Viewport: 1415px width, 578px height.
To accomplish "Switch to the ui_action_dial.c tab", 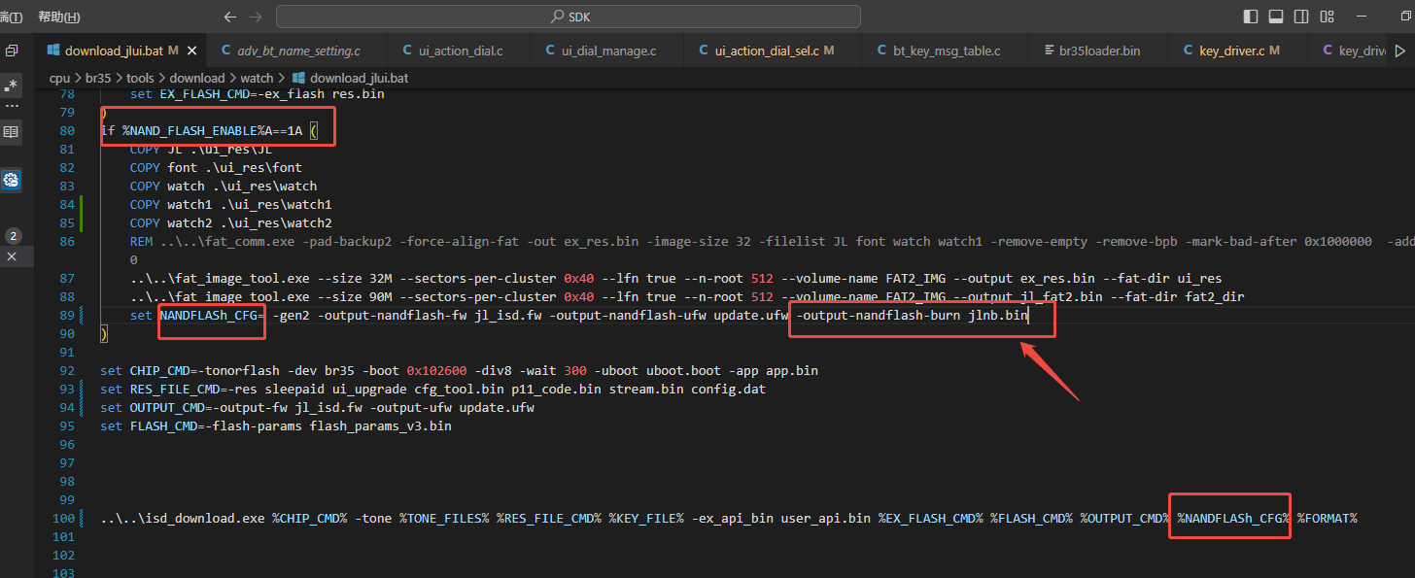I will [460, 51].
